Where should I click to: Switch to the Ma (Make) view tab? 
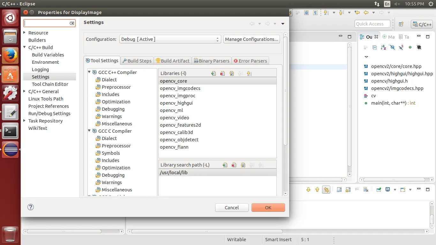point(389,37)
